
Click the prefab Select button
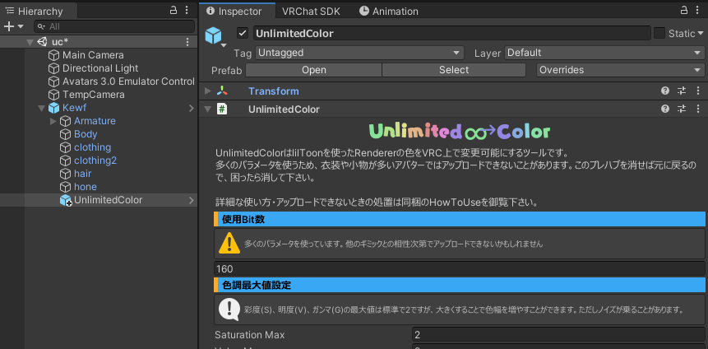point(454,70)
